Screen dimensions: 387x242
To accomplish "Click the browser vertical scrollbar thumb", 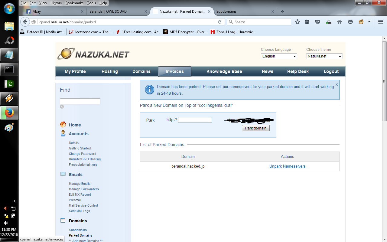I will [x=384, y=81].
